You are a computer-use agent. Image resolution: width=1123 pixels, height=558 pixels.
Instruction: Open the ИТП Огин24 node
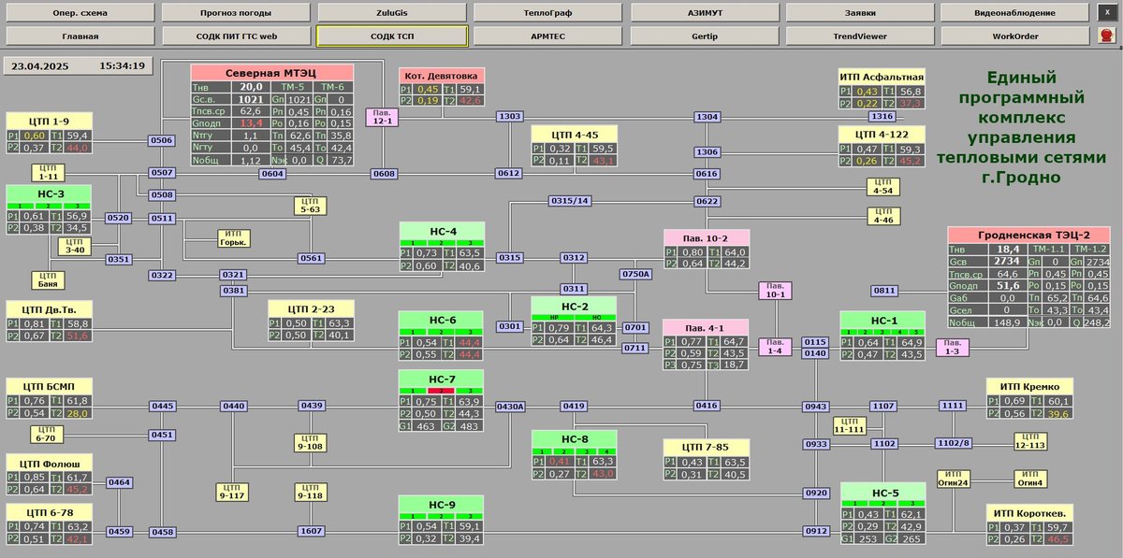954,479
